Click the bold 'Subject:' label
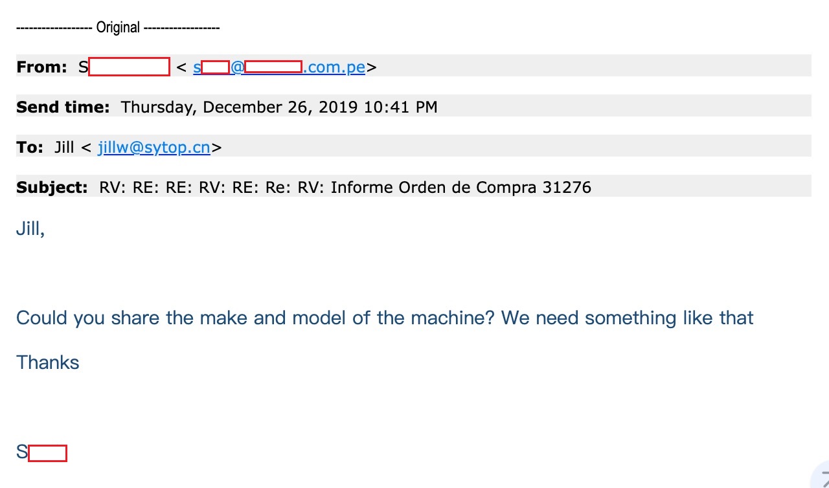 tap(52, 188)
